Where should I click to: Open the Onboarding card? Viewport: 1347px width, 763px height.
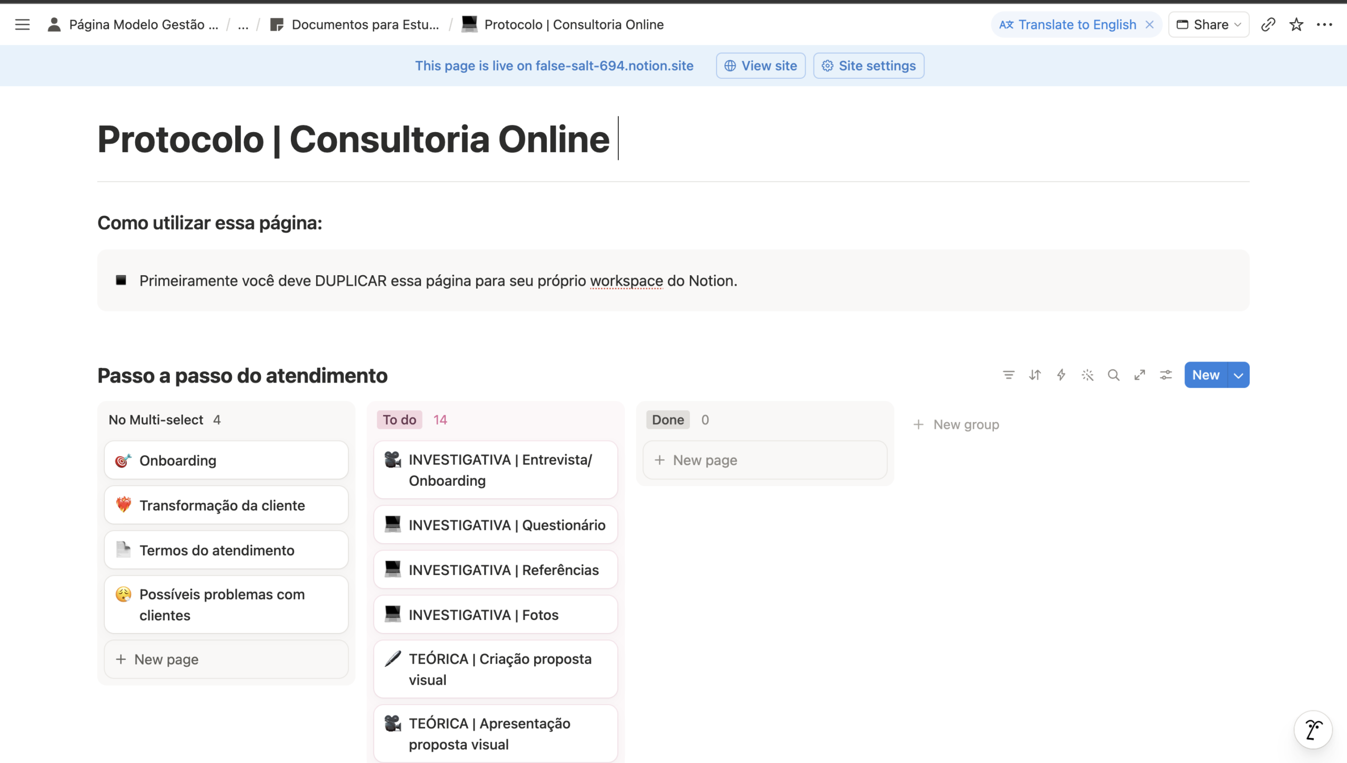226,460
